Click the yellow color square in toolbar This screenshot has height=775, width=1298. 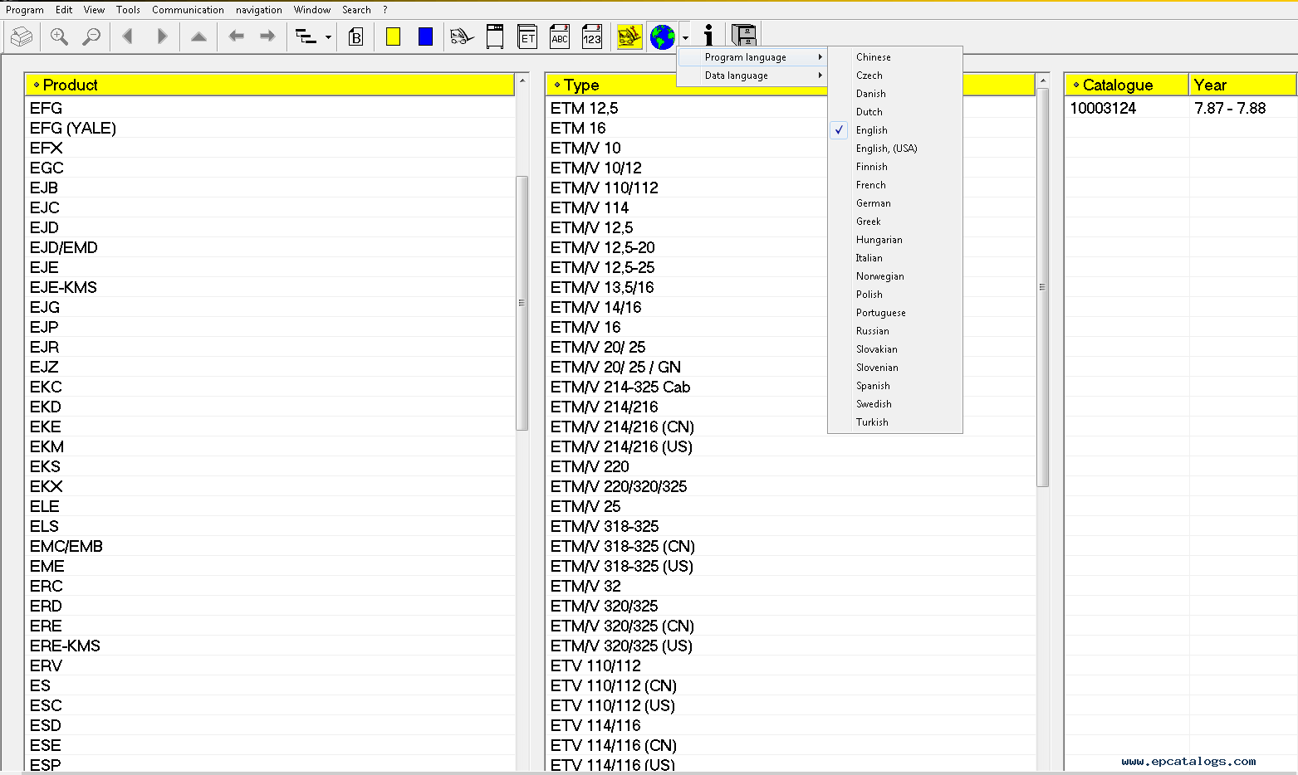(x=394, y=37)
